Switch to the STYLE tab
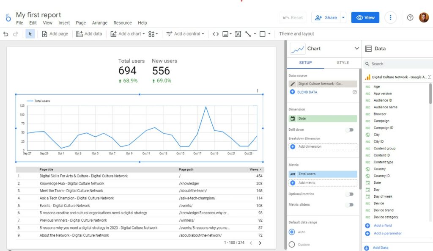 click(x=342, y=62)
